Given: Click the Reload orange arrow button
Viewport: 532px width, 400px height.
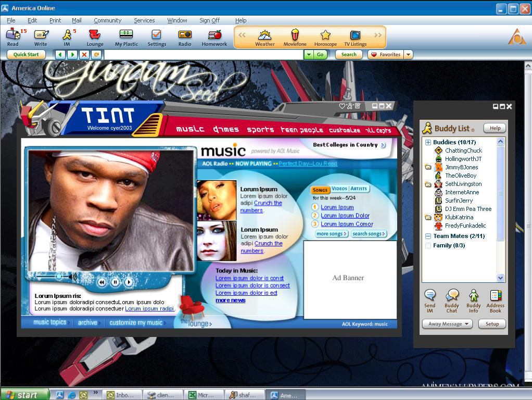Looking at the screenshot, I should pyautogui.click(x=96, y=54).
